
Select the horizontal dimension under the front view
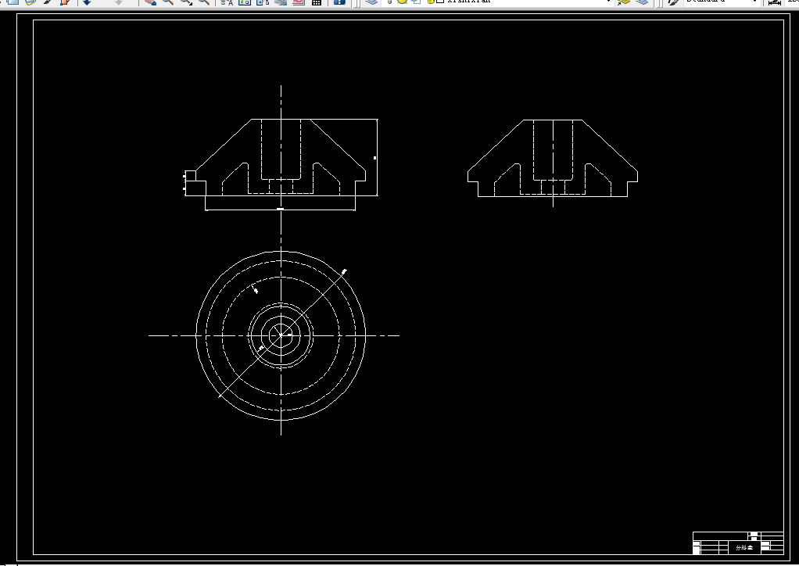point(280,210)
